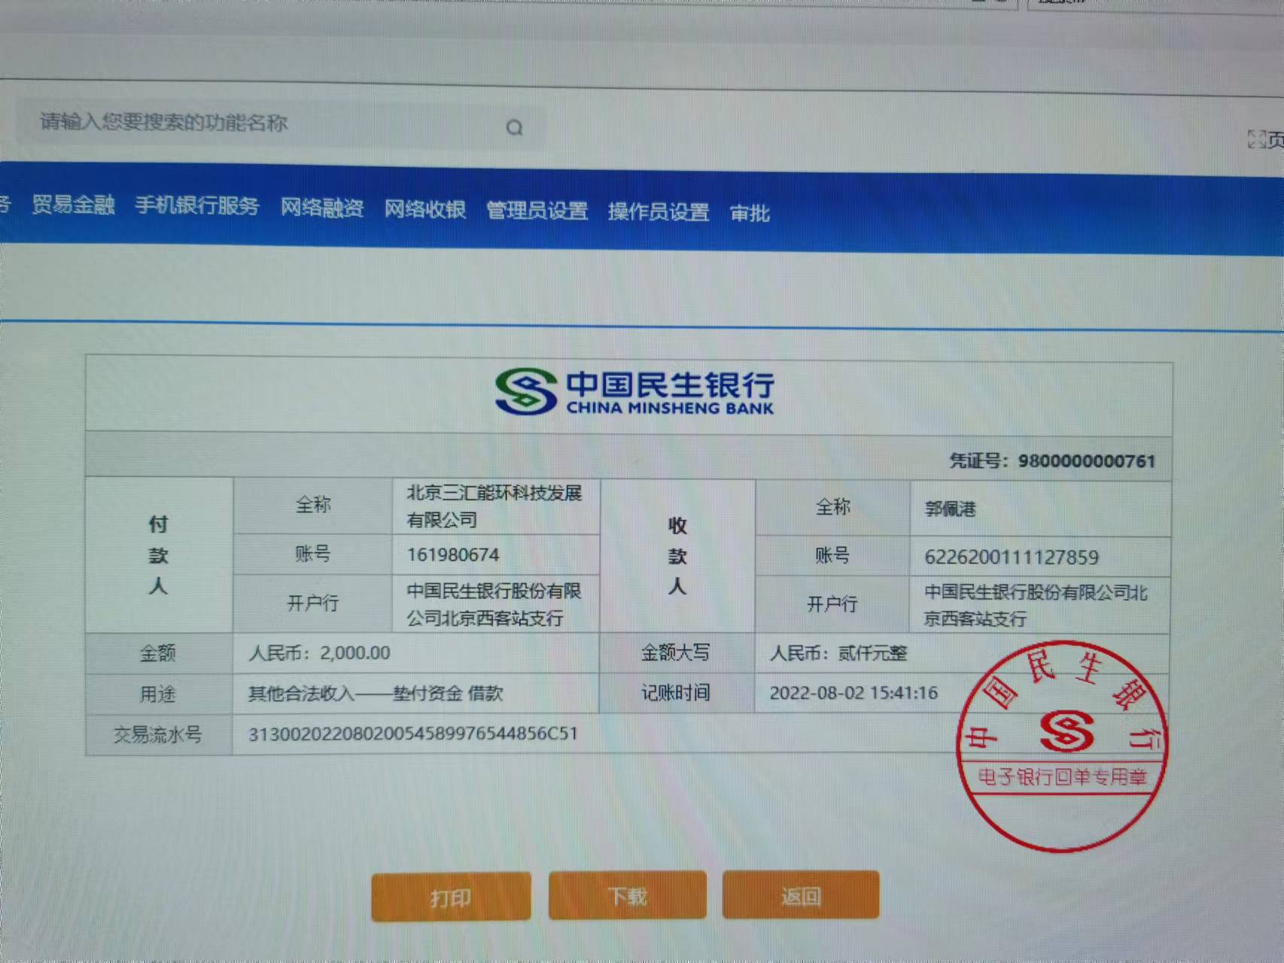The image size is (1284, 963).
Task: Go to the 网络收银 menu
Action: coord(424,209)
